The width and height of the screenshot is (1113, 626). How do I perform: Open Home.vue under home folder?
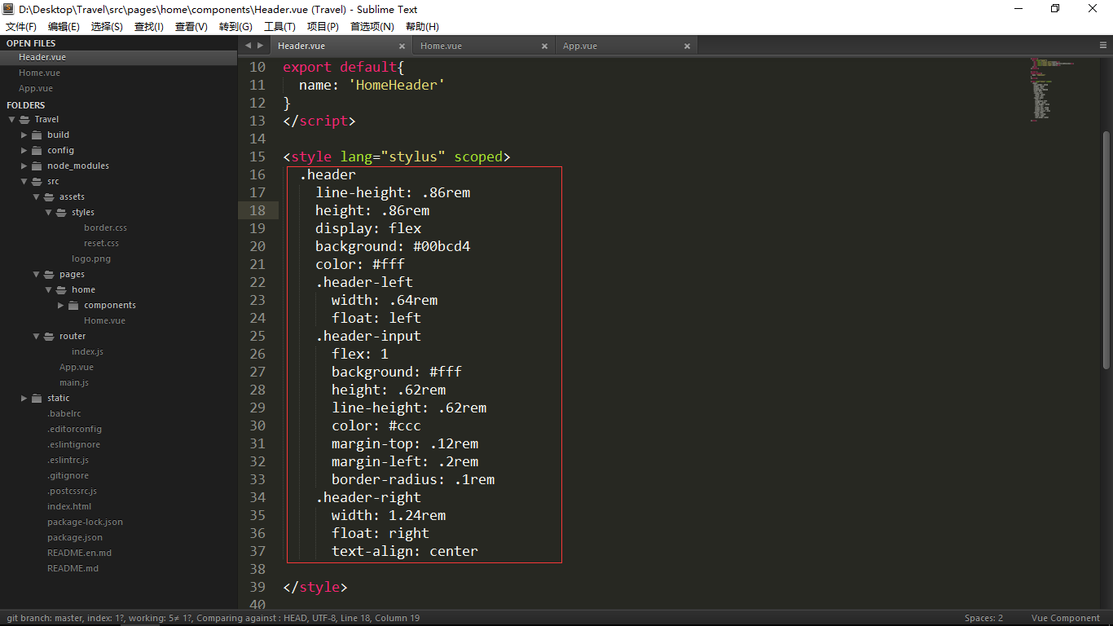click(x=104, y=320)
